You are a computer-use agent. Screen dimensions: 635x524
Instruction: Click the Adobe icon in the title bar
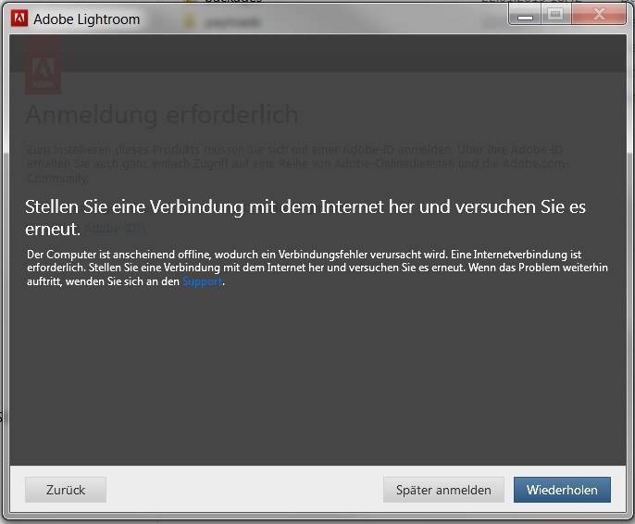pos(19,19)
